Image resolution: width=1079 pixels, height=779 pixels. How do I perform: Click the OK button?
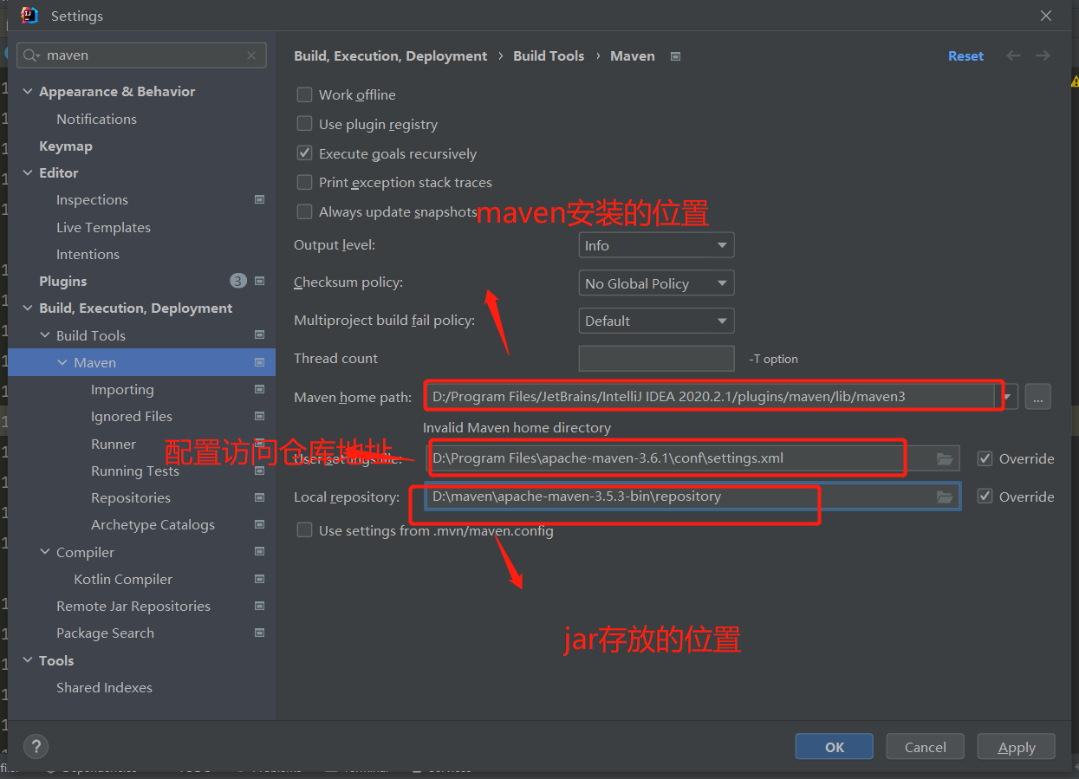coord(834,747)
